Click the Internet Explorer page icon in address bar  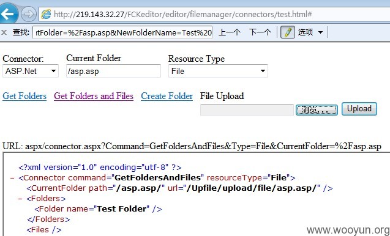[x=46, y=14]
